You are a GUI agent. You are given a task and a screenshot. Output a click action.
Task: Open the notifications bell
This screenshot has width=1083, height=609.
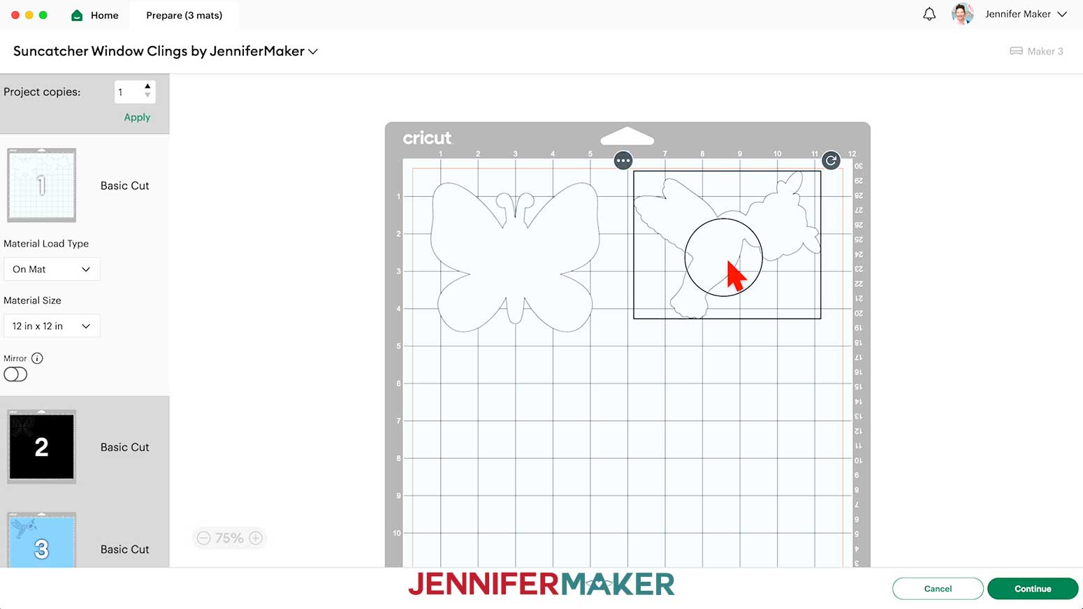929,14
